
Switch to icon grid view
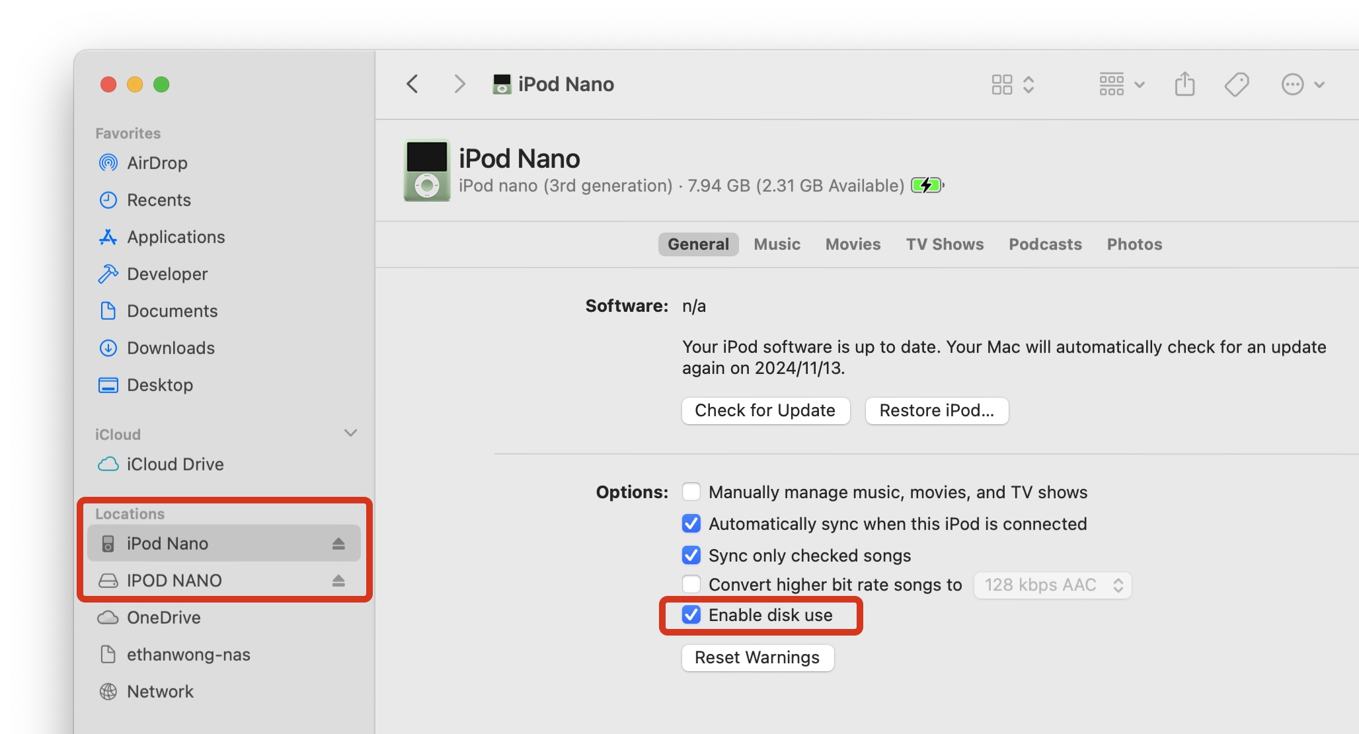tap(1001, 85)
